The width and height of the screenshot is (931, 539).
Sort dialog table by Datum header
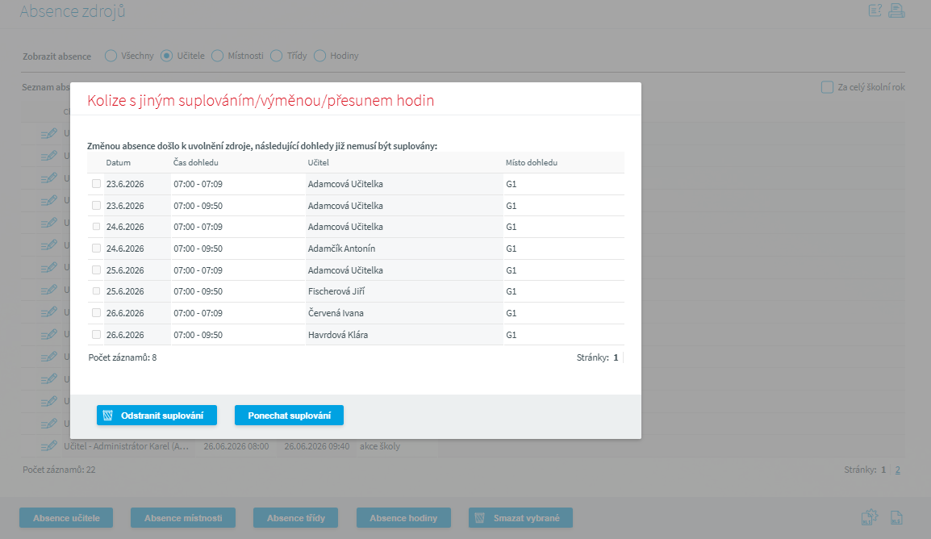tap(118, 163)
